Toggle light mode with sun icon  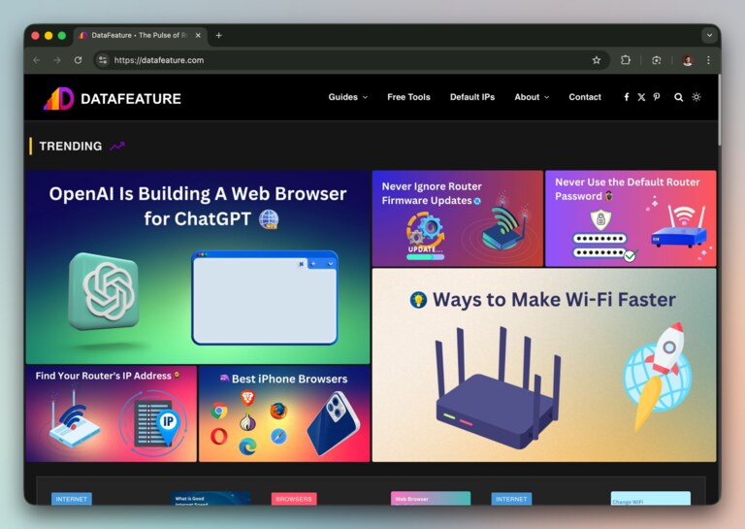[696, 97]
